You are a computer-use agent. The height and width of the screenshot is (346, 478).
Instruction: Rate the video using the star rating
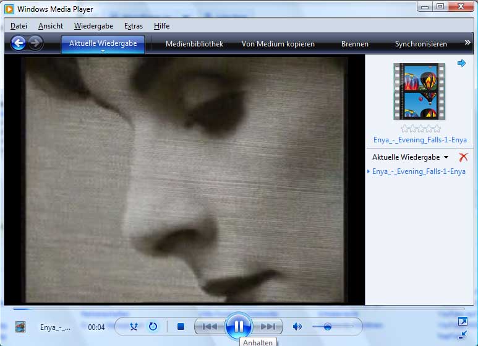point(420,129)
